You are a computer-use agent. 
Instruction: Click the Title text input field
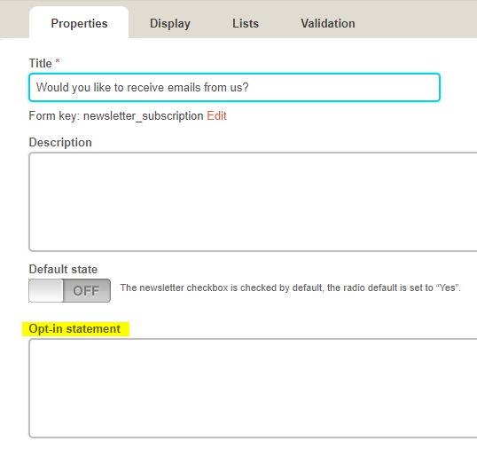(x=234, y=87)
